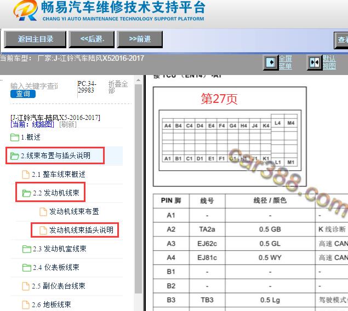Collapse the 2.2 发动机线束 folder
Image resolution: width=348 pixels, height=311 pixels.
56,193
